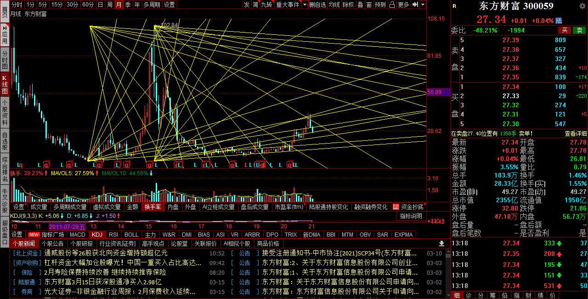Expand the rightmost toolbar down arrow
588x299 pixels.
pos(422,5)
